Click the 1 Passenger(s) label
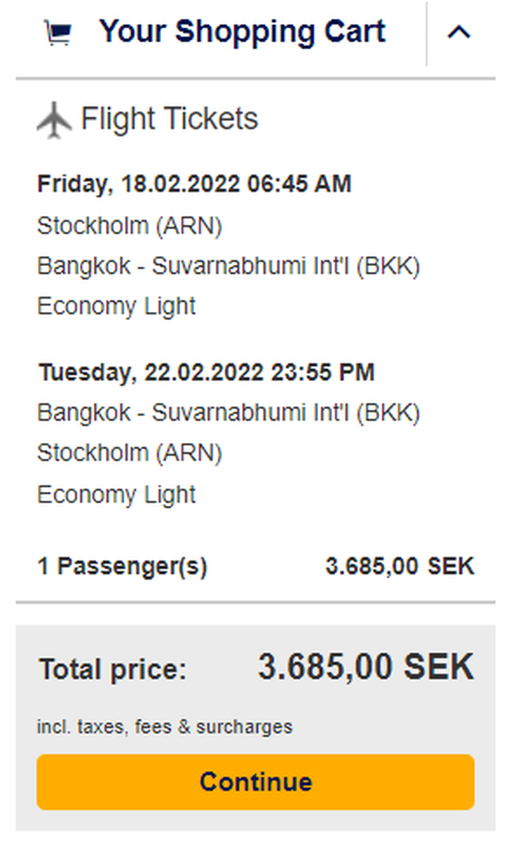513x852 pixels. click(122, 567)
